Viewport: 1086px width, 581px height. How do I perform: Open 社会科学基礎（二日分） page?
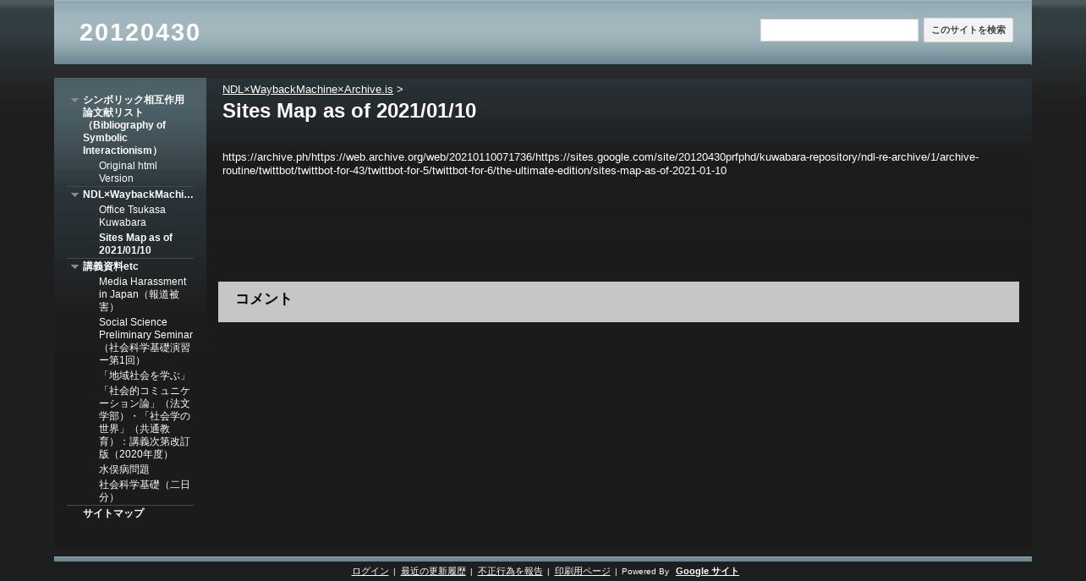(145, 491)
